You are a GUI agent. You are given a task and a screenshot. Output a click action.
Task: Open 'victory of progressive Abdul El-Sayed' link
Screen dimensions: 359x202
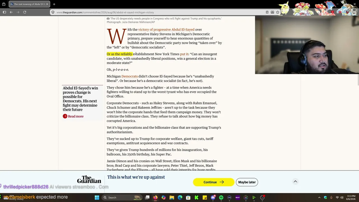tap(166, 29)
